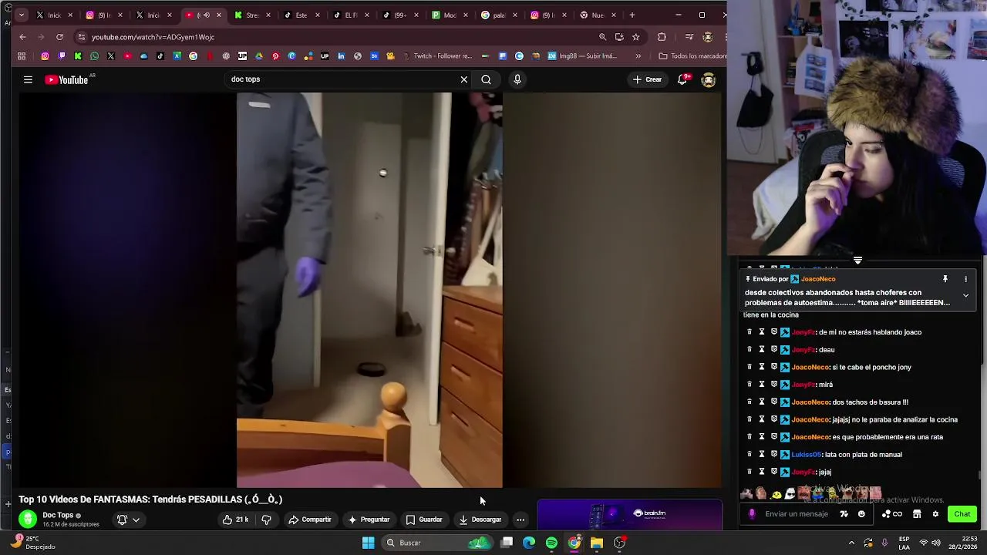Screen dimensions: 987x555
Task: Expand the hidden bookmarks chevron
Action: pyautogui.click(x=638, y=55)
